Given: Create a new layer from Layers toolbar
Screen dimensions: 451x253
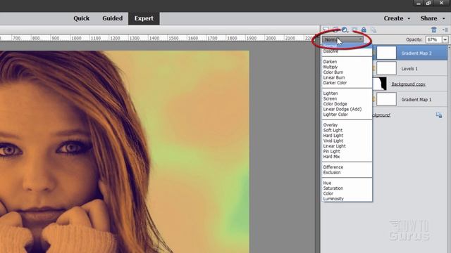Looking at the screenshot, I should pos(326,30).
